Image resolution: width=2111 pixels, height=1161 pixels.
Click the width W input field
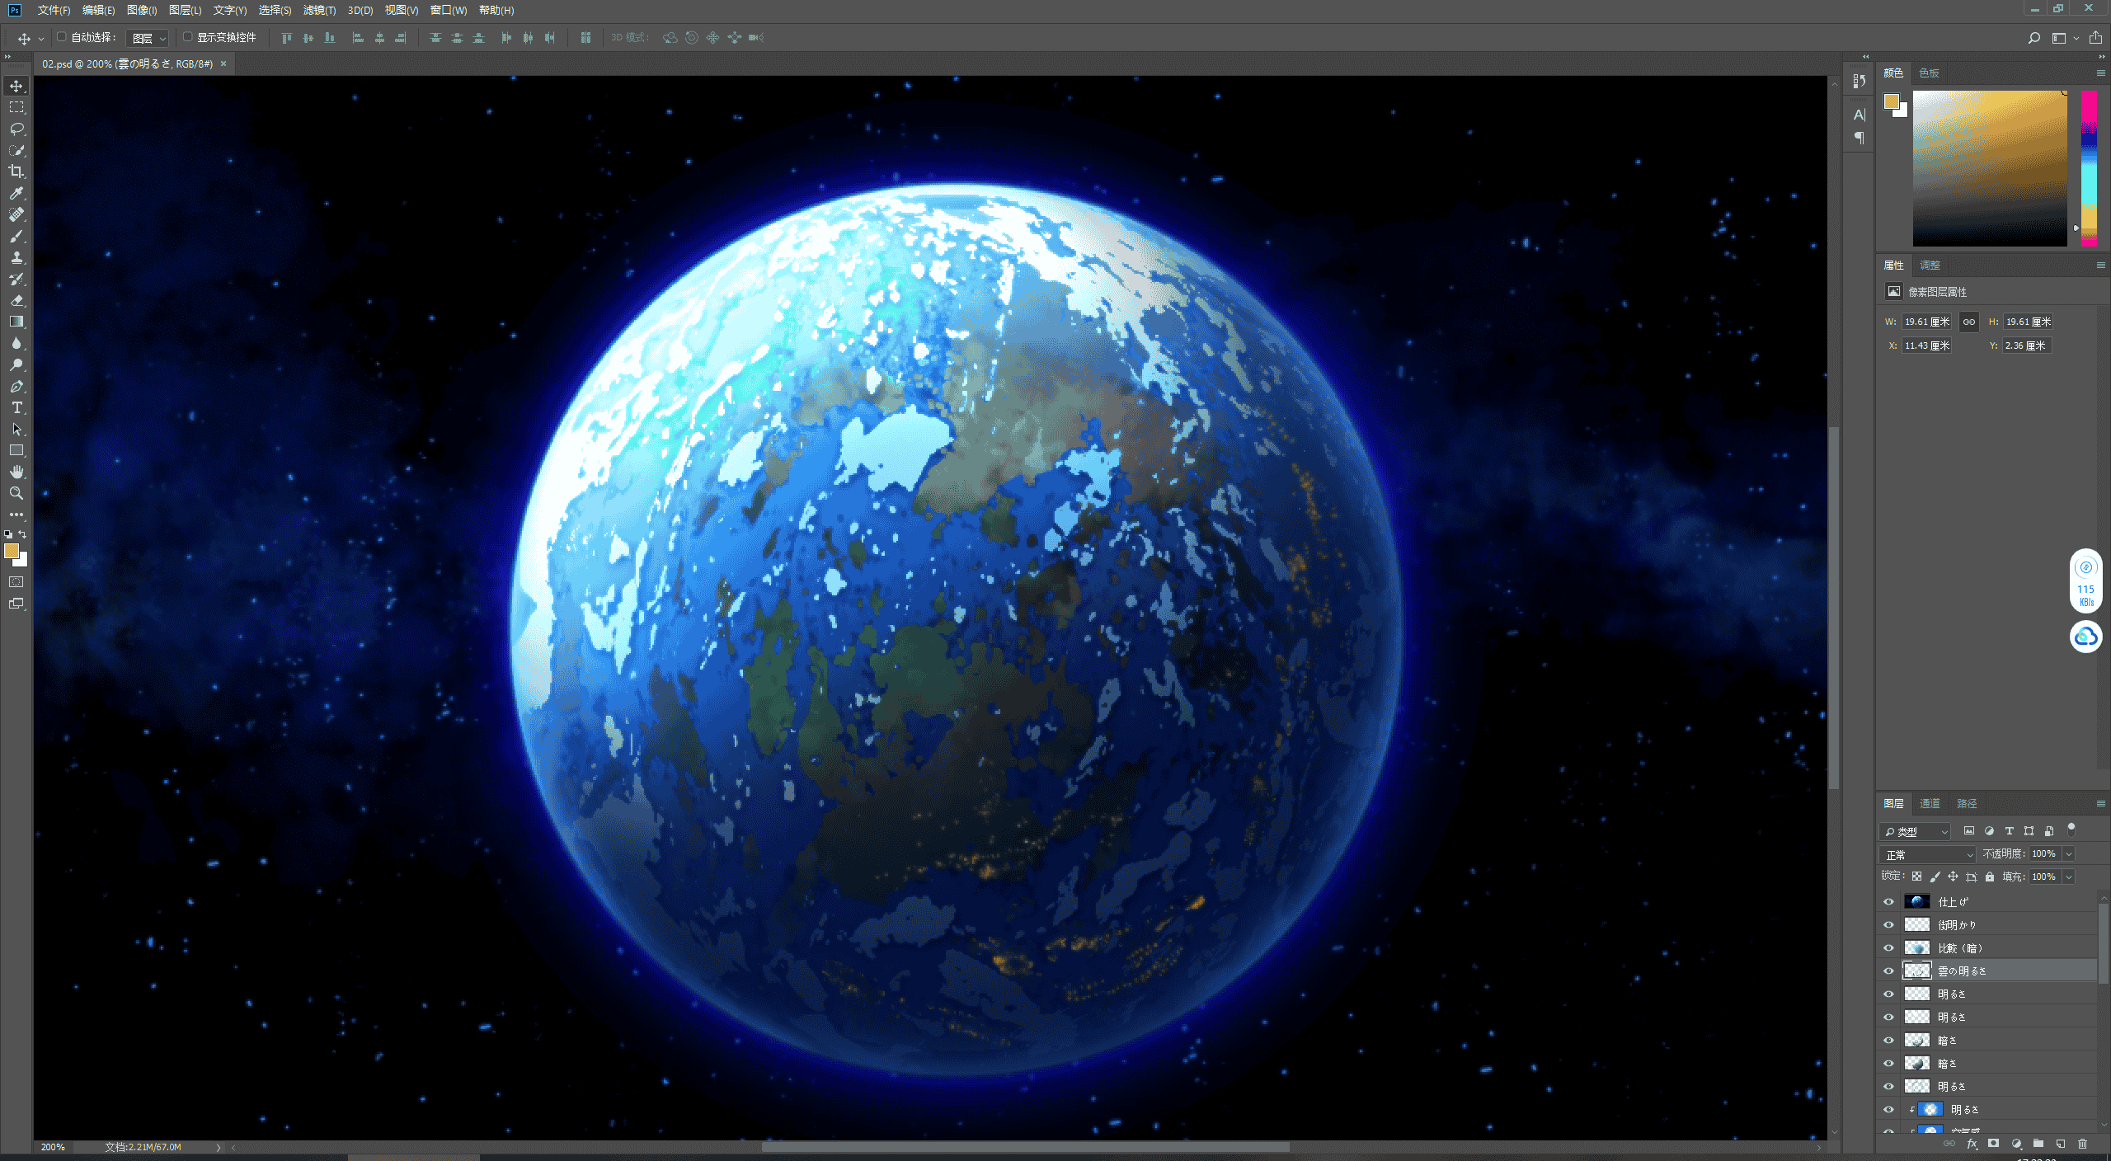[1927, 322]
